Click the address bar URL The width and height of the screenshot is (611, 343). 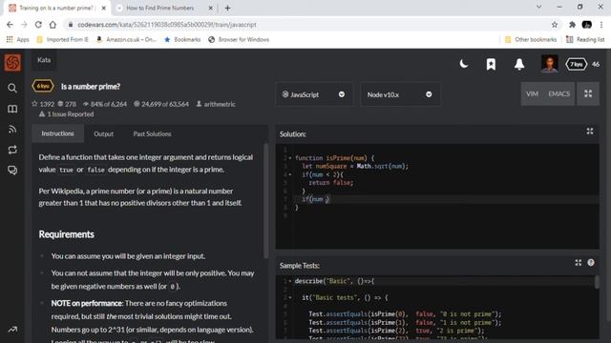pos(167,25)
